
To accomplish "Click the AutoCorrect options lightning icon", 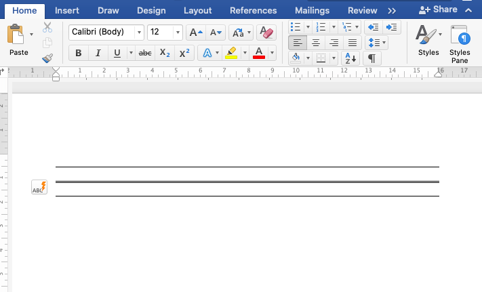I will tap(39, 187).
